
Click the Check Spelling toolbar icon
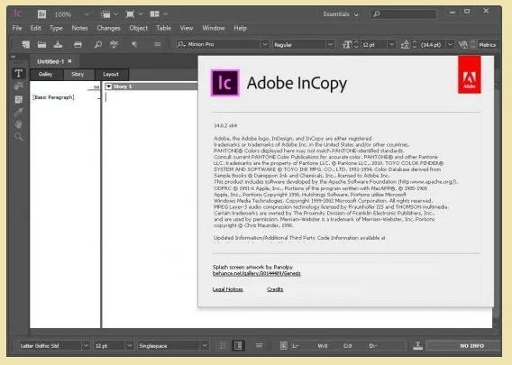pyautogui.click(x=114, y=44)
